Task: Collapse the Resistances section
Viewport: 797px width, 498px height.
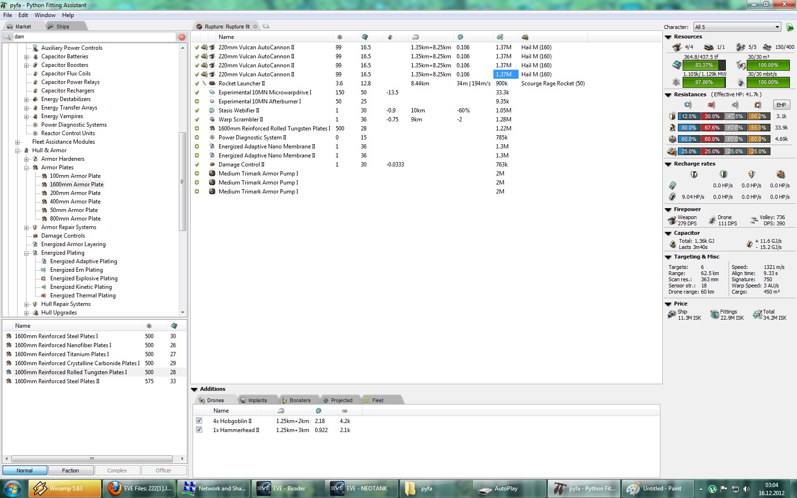Action: (x=668, y=95)
